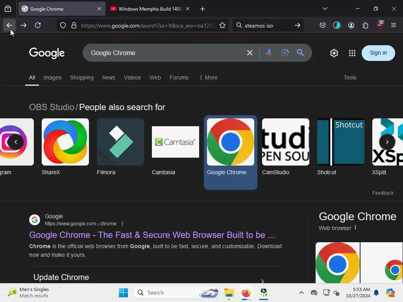Expand the More search filters menu
Image resolution: width=403 pixels, height=302 pixels.
209,77
